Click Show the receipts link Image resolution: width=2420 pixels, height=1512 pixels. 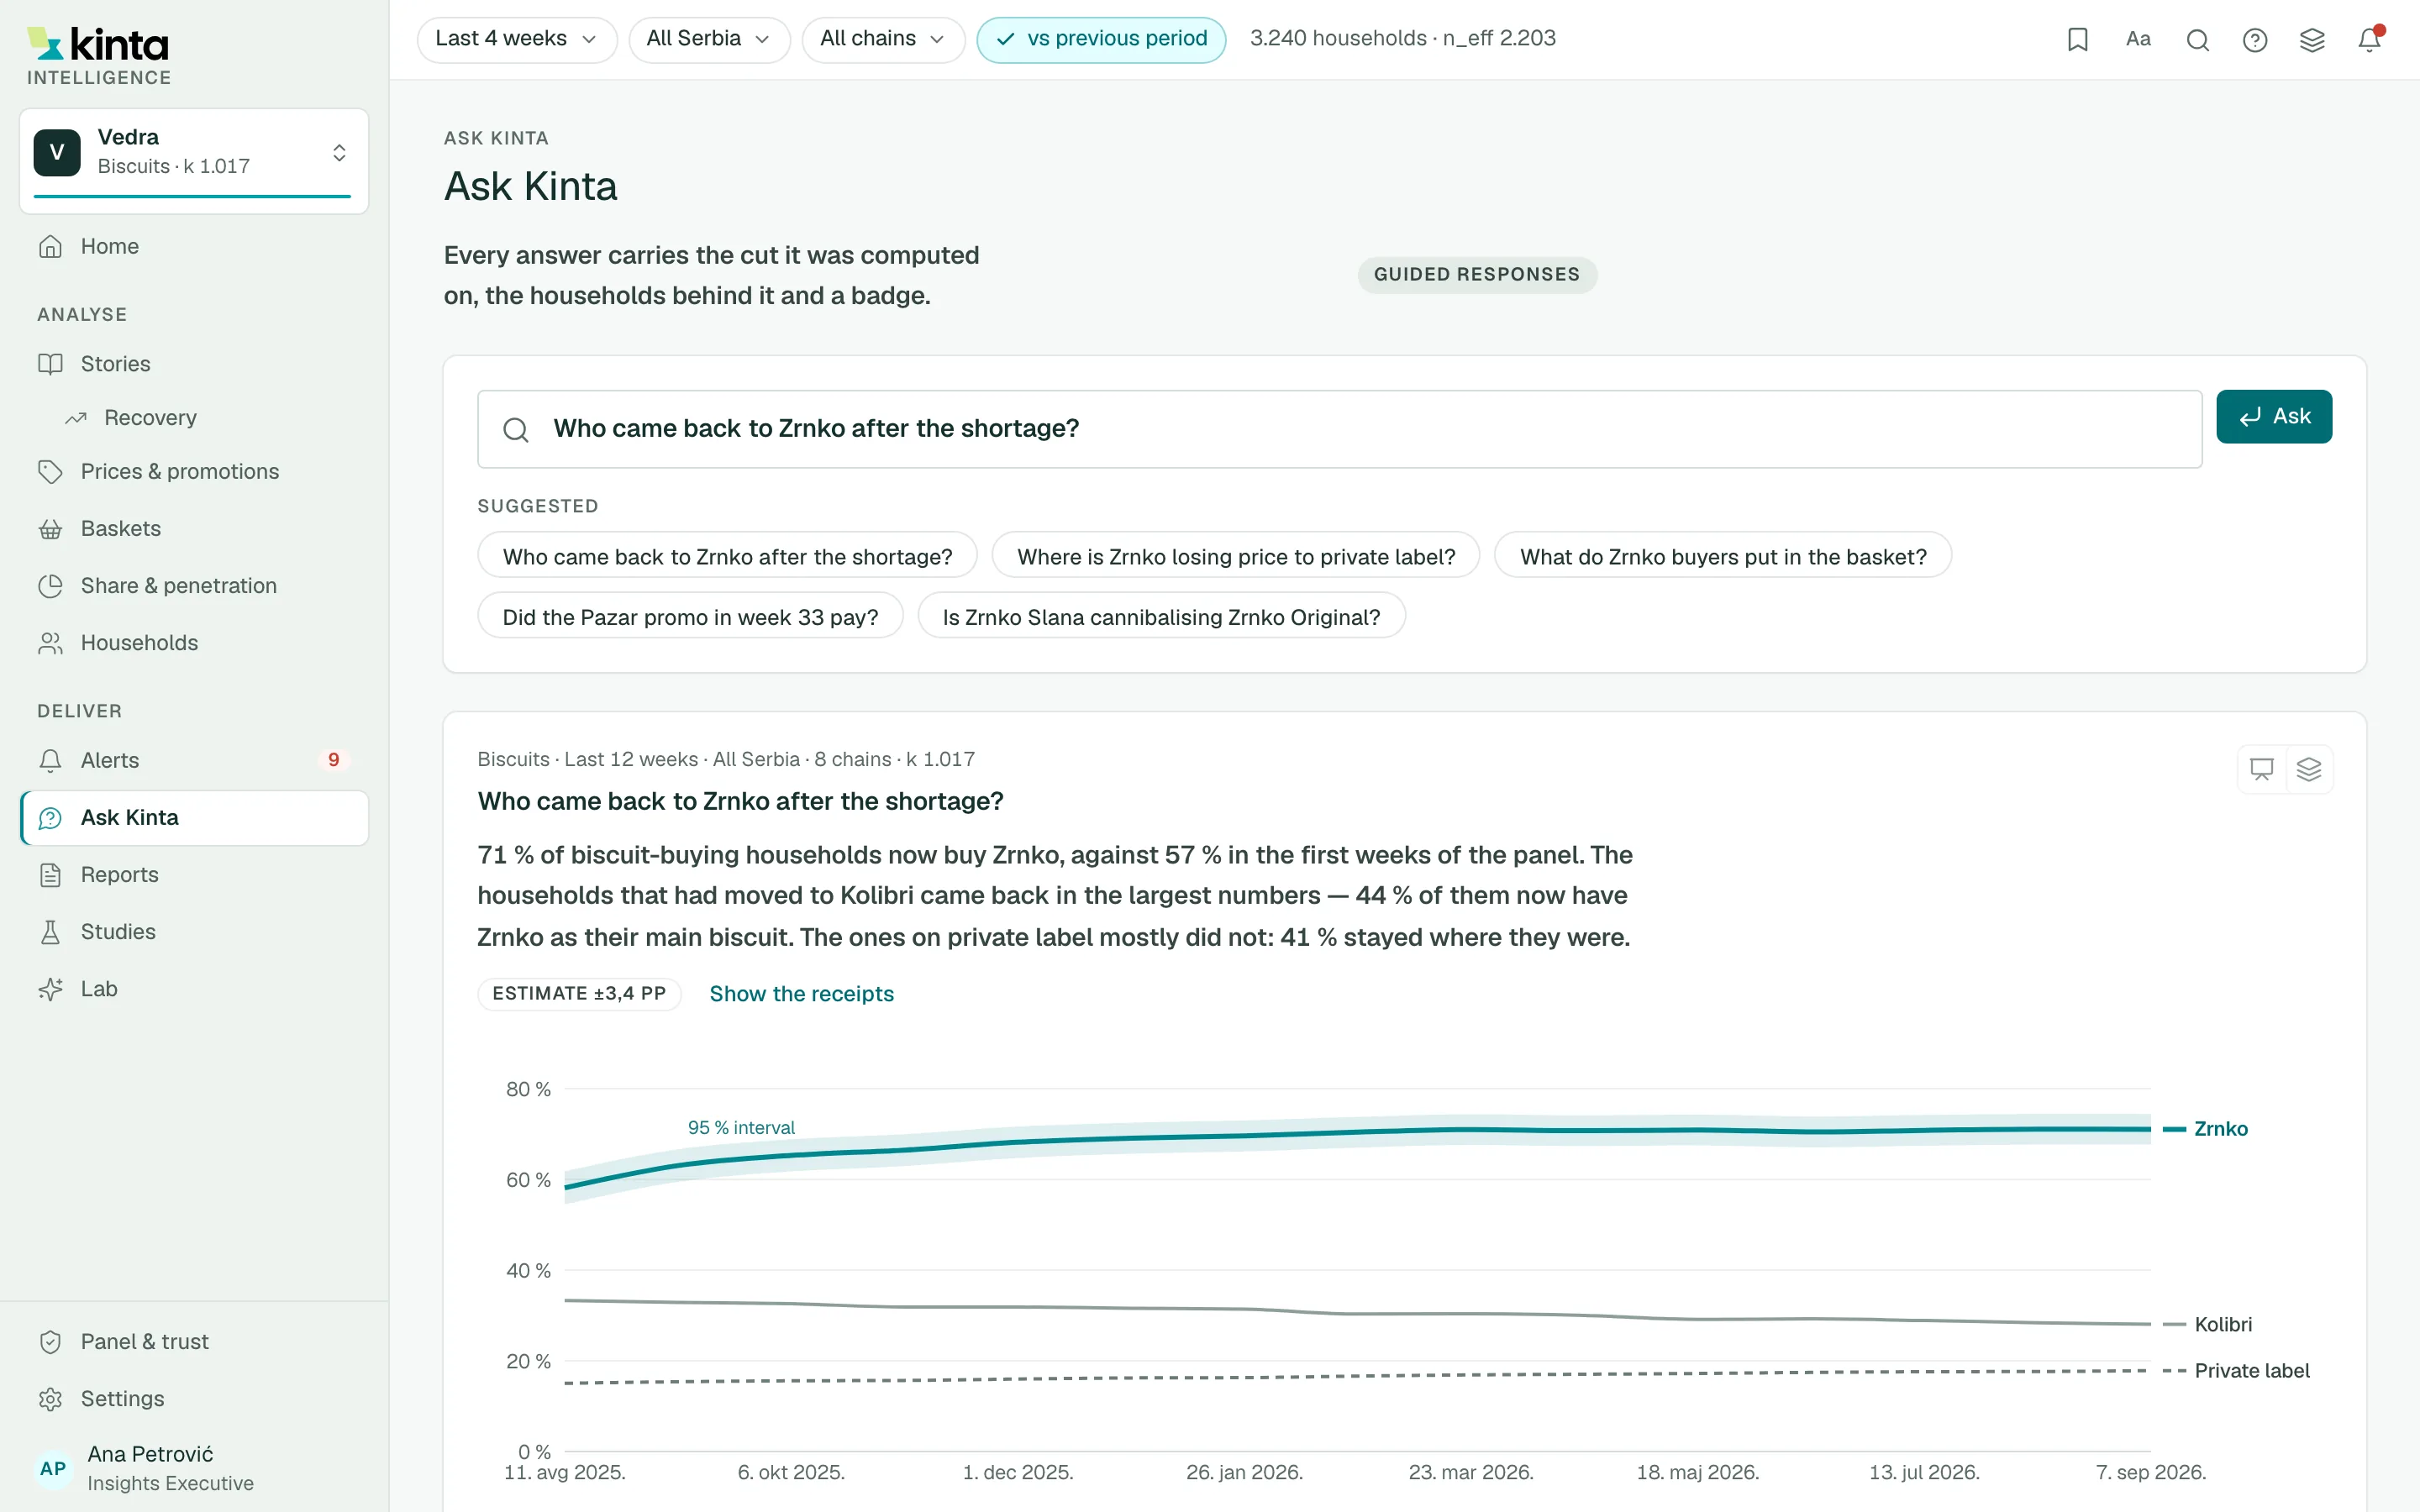(801, 994)
